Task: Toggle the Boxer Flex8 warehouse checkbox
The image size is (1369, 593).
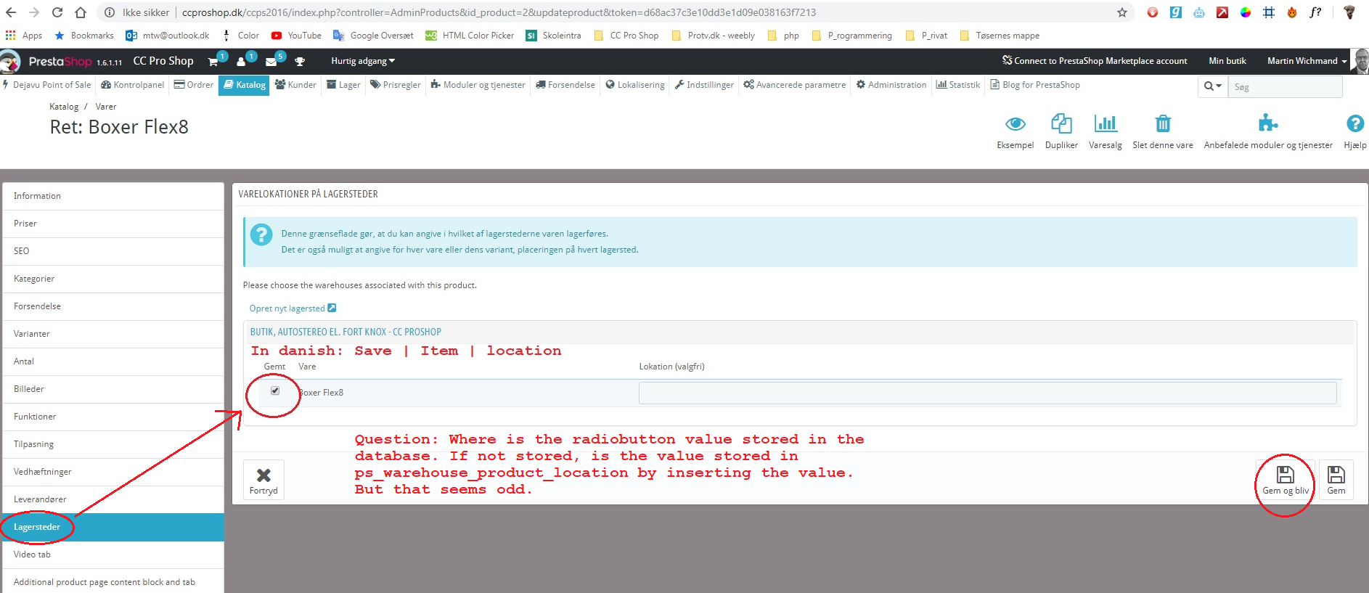Action: pyautogui.click(x=275, y=390)
